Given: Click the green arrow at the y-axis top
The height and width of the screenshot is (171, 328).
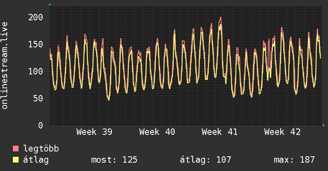Looking at the screenshot, I should (x=50, y=4).
